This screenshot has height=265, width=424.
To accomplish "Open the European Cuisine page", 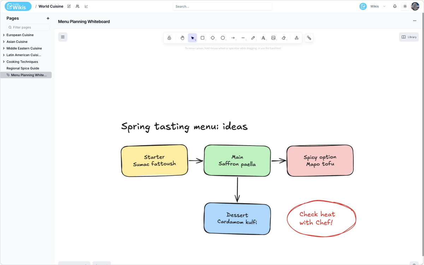I will pyautogui.click(x=20, y=35).
